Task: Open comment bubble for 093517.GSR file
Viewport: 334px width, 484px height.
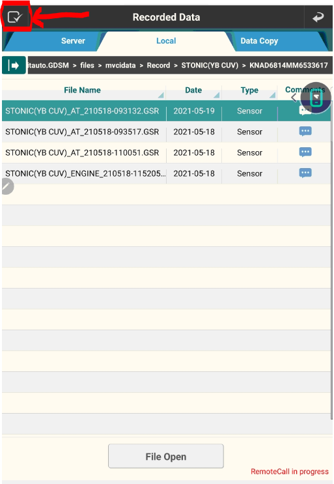Action: point(305,132)
